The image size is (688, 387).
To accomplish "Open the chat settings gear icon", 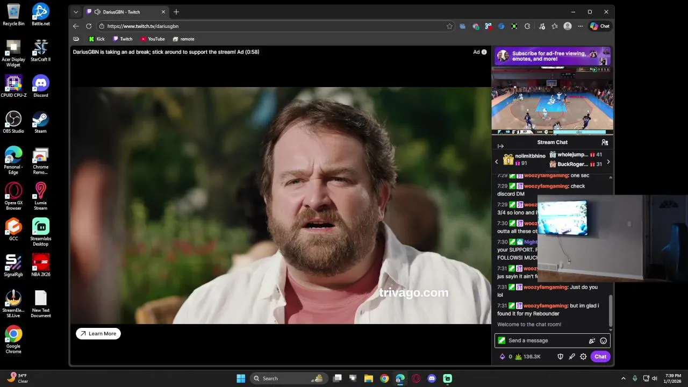I will (583, 356).
